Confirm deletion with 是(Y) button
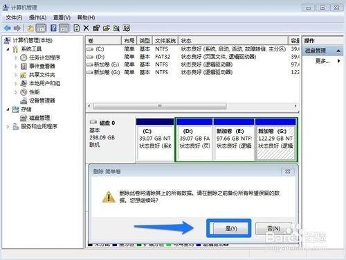The height and width of the screenshot is (260, 346). click(x=231, y=228)
